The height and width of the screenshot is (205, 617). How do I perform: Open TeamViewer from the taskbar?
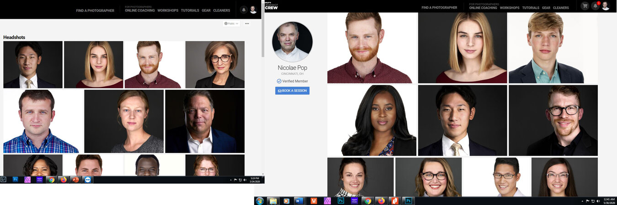click(x=87, y=179)
